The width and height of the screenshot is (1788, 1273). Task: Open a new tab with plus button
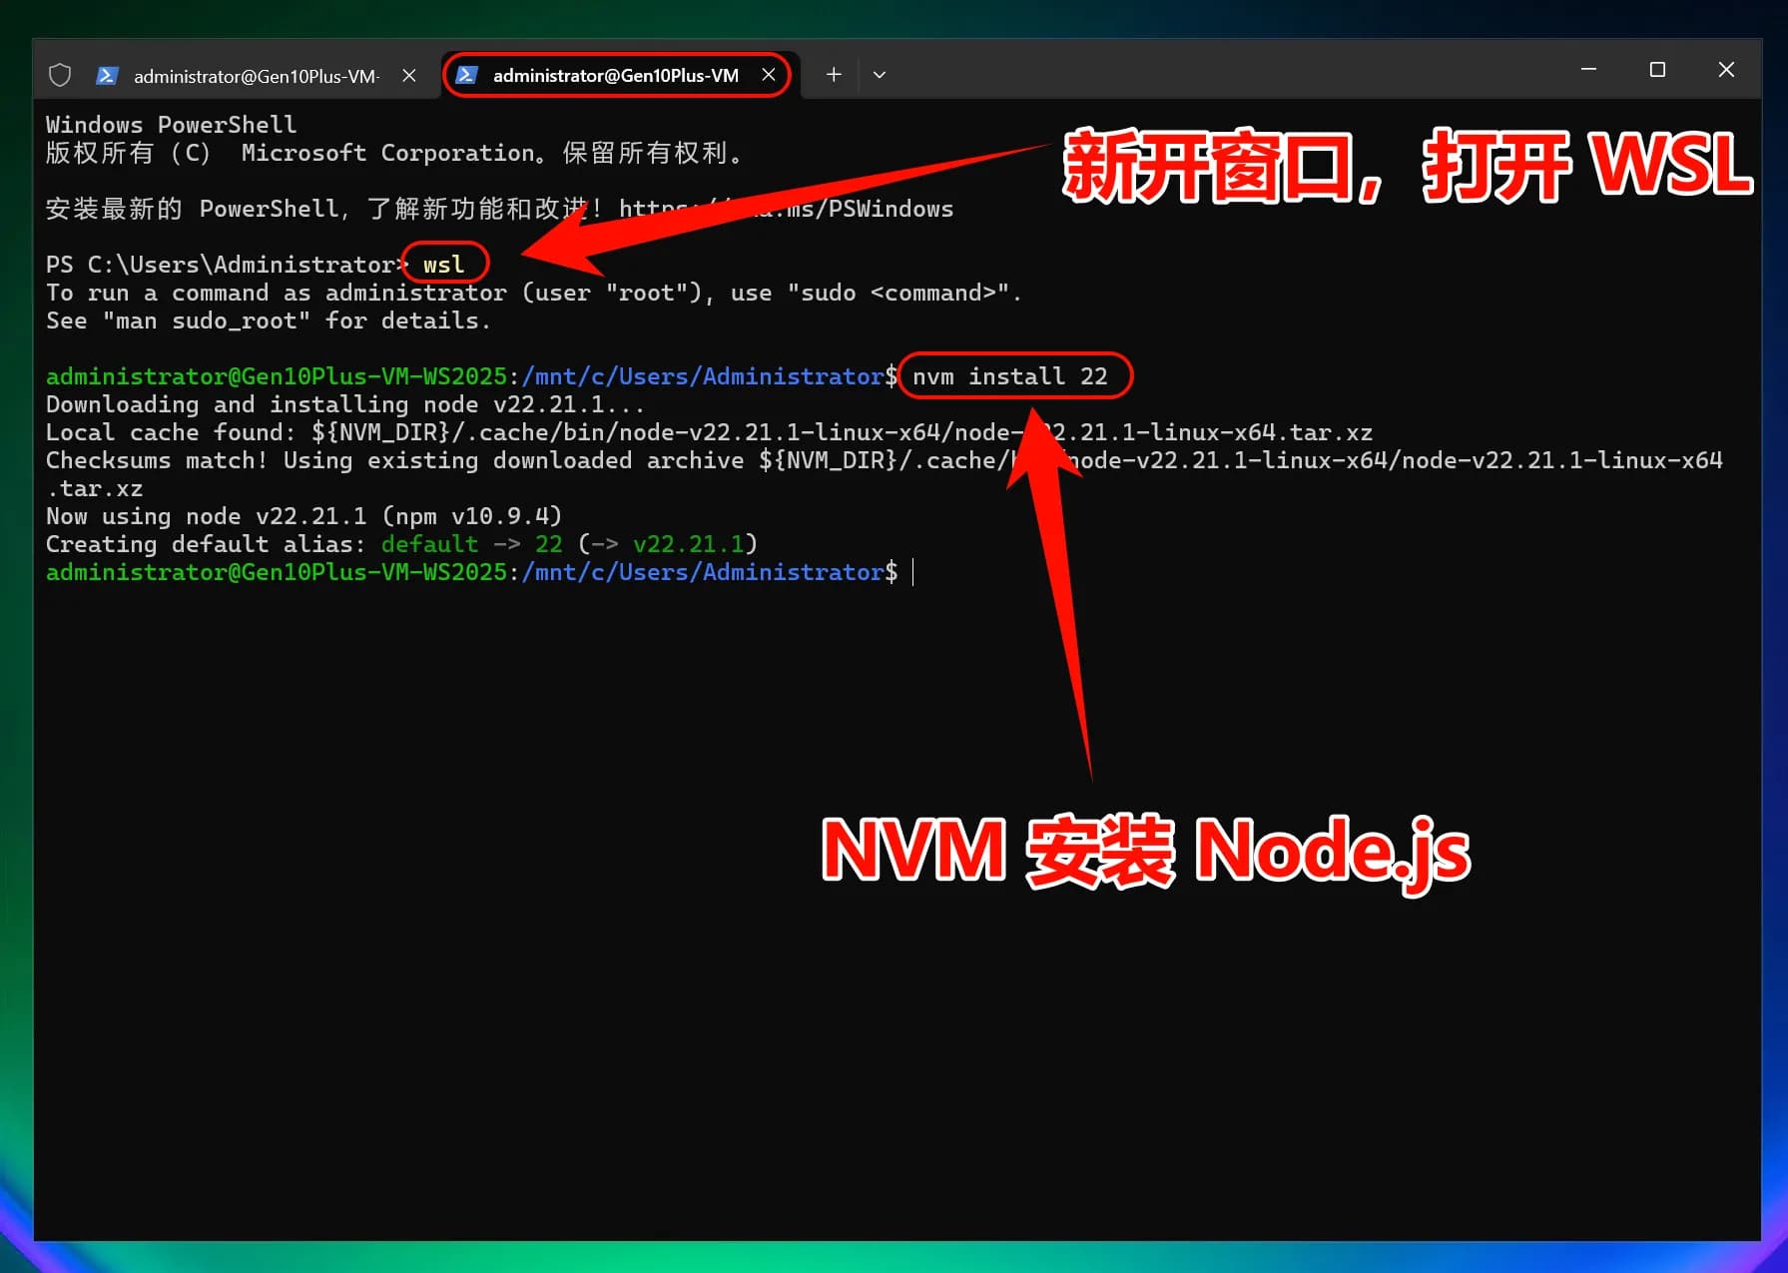pos(834,75)
